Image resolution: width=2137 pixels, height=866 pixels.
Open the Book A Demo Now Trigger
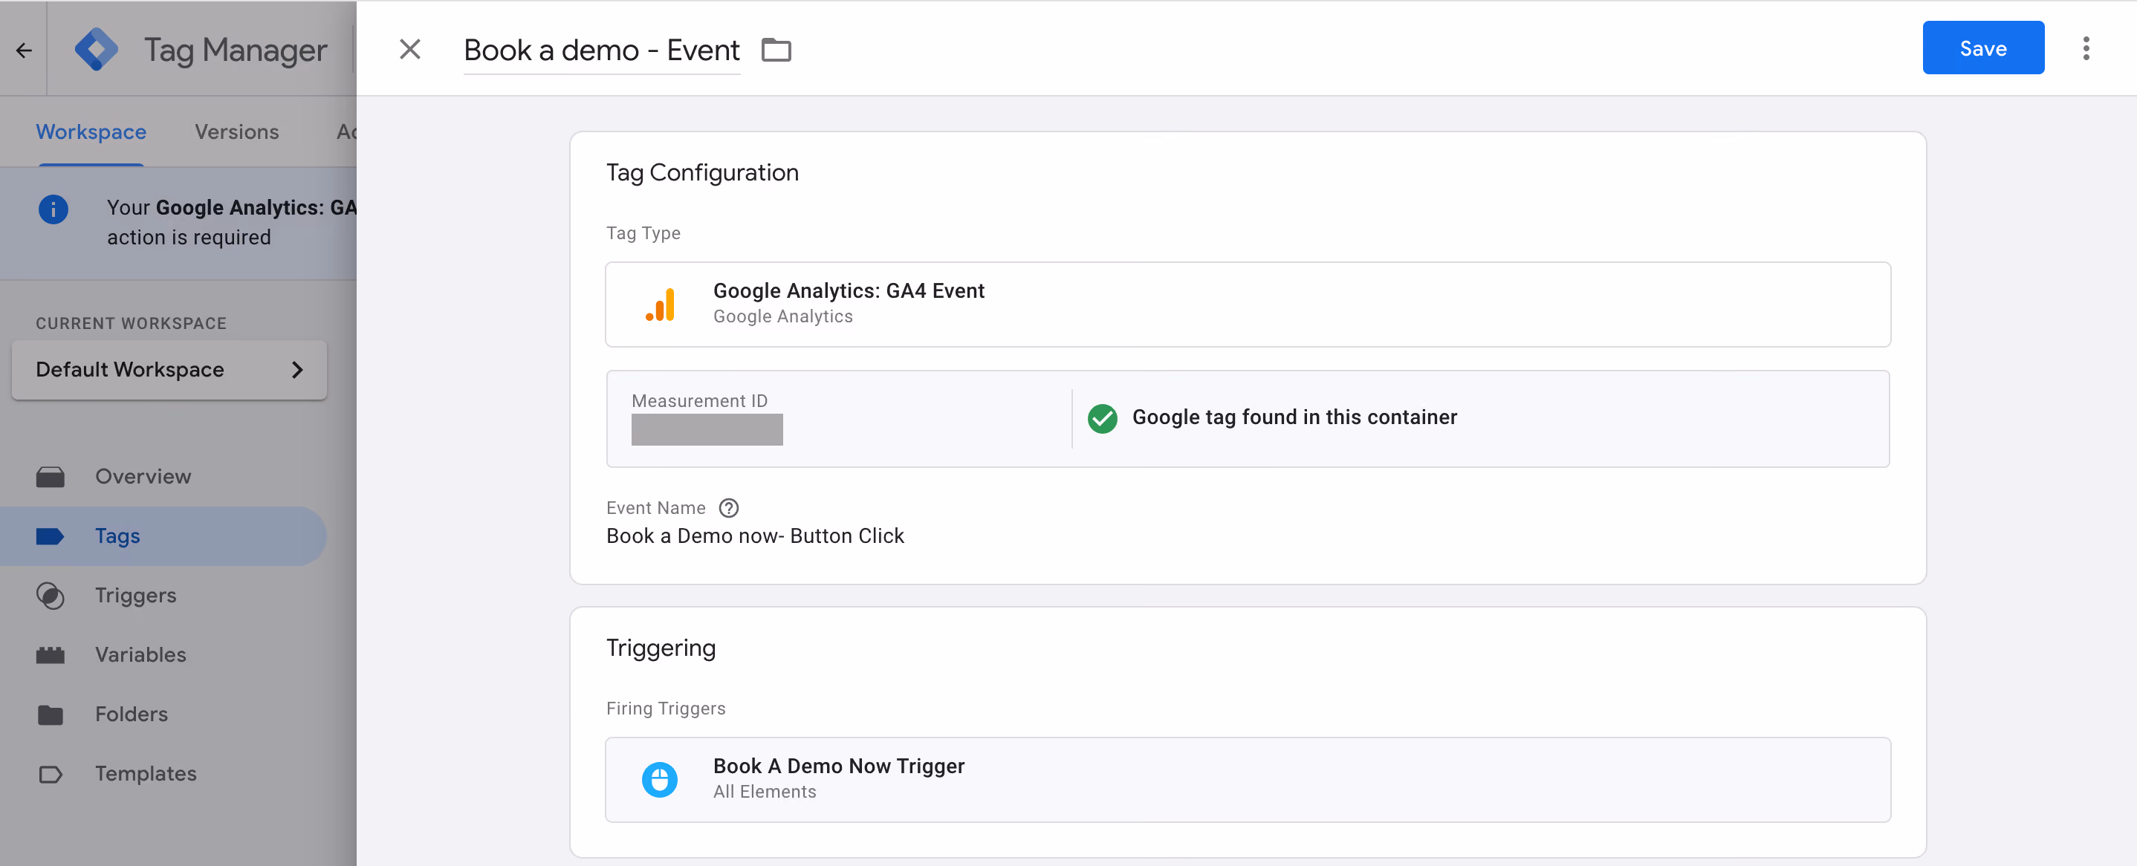(1248, 780)
